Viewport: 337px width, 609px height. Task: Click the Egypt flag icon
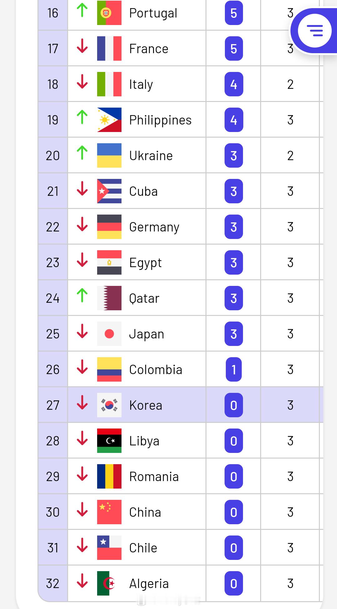coord(109,262)
